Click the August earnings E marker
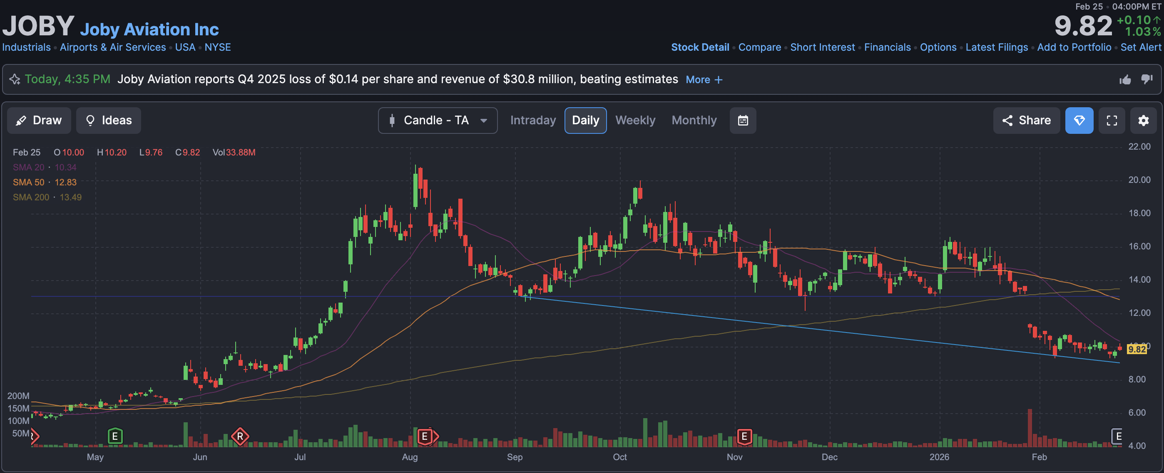This screenshot has width=1164, height=473. coord(424,436)
